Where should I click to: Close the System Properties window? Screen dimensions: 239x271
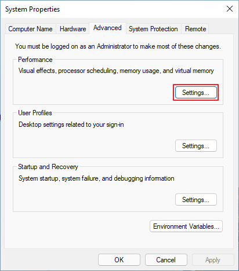point(230,9)
